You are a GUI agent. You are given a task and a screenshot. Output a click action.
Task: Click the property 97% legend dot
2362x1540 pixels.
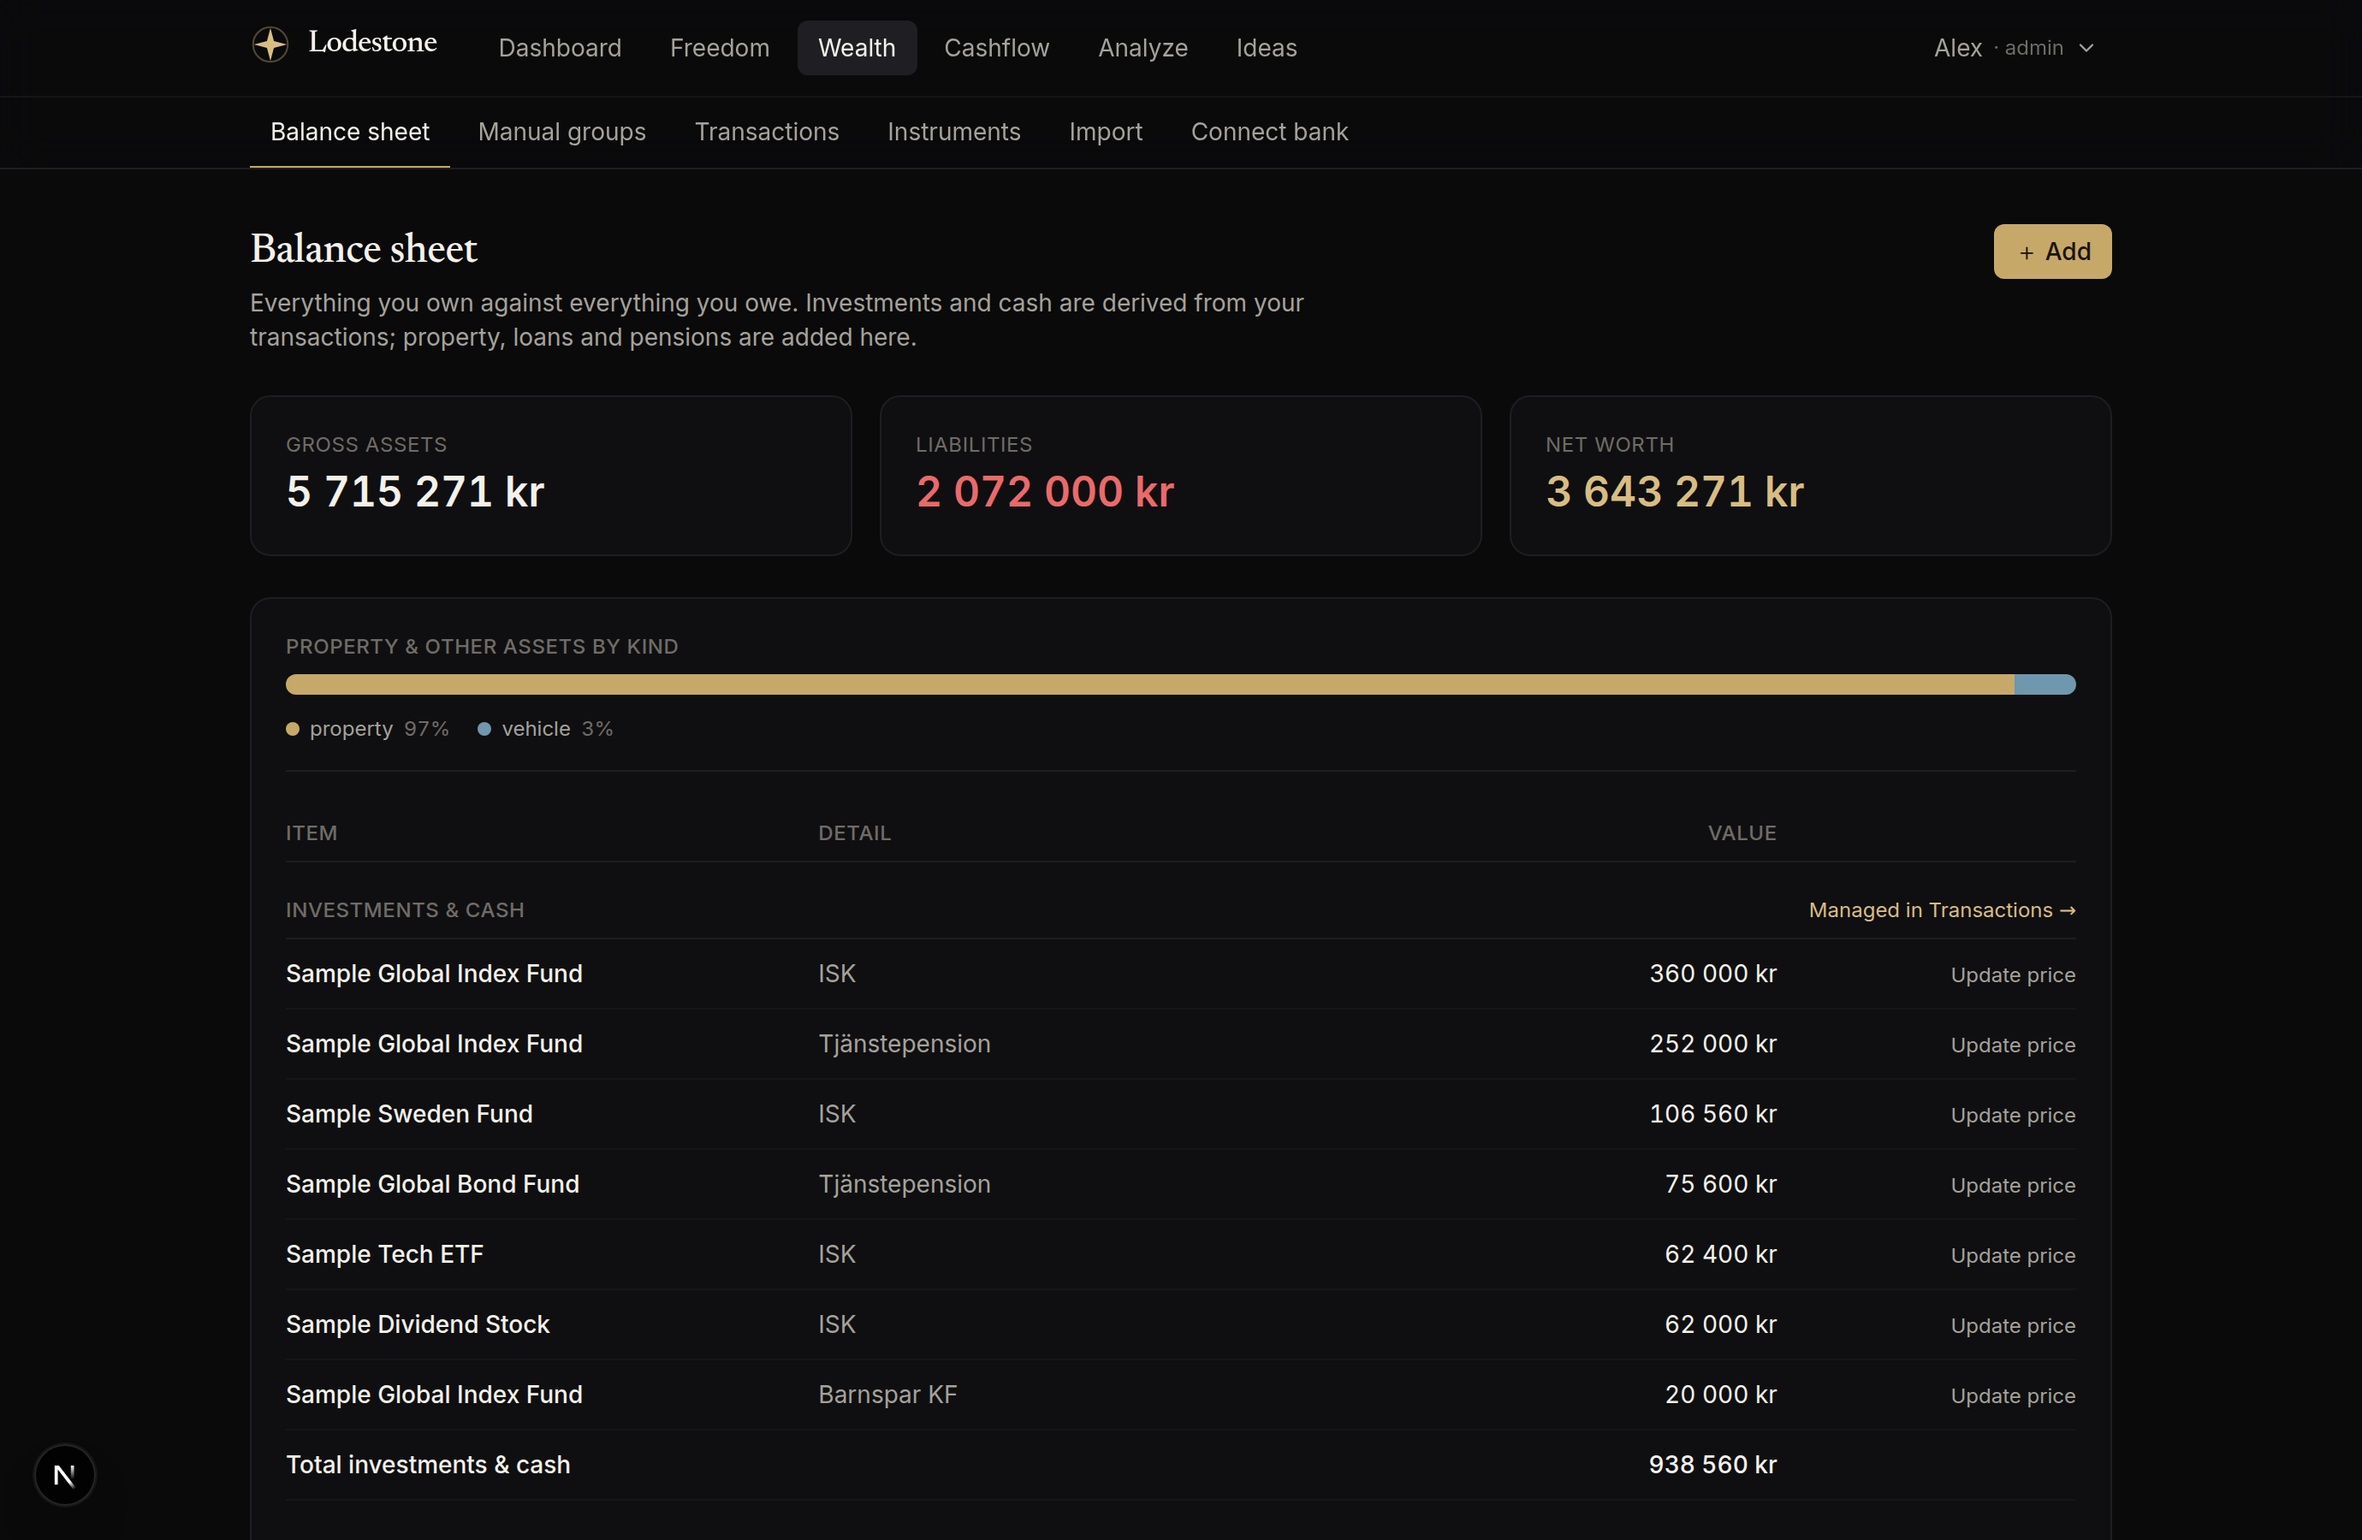tap(293, 729)
